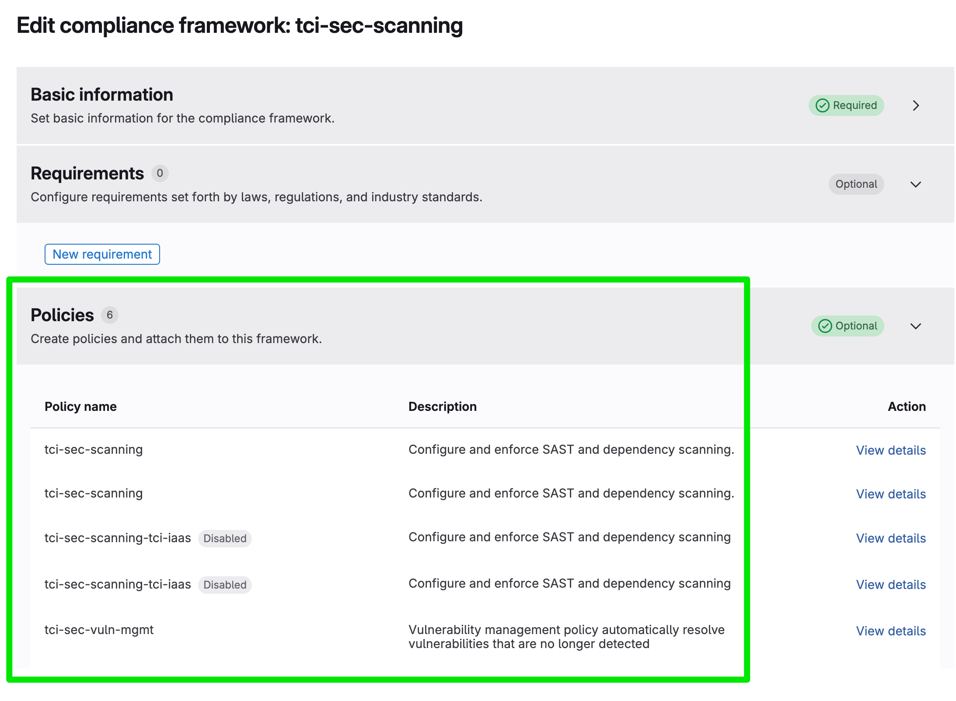The width and height of the screenshot is (956, 701).
Task: Click the first Disabled badge
Action: 225,538
